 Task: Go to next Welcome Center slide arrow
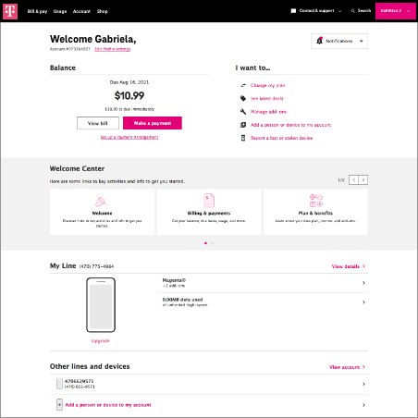[363, 179]
